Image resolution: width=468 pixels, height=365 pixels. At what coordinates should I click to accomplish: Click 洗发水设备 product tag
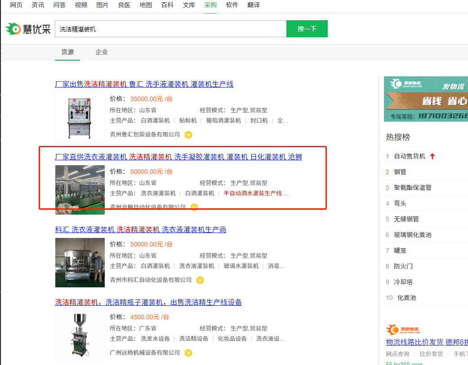(x=155, y=339)
